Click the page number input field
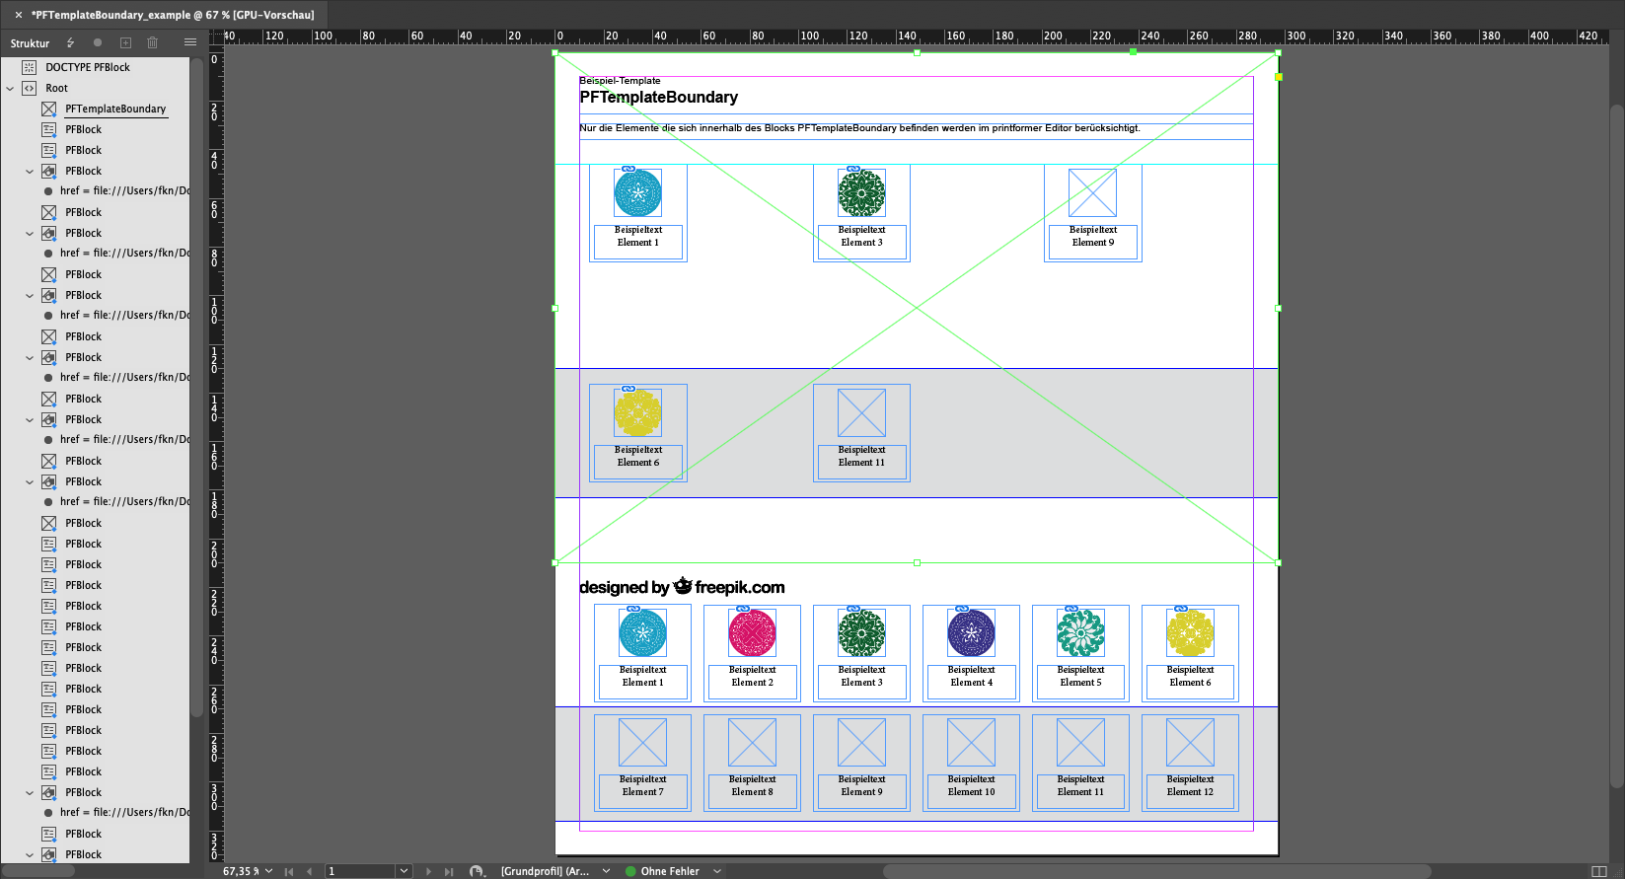This screenshot has height=879, width=1625. (x=360, y=871)
